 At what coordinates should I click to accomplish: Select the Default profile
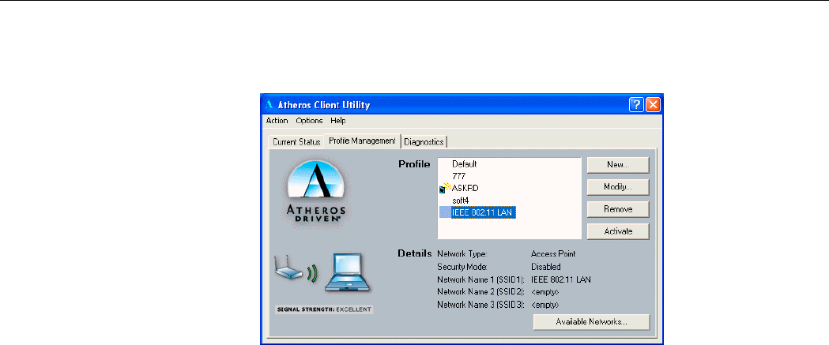(464, 164)
